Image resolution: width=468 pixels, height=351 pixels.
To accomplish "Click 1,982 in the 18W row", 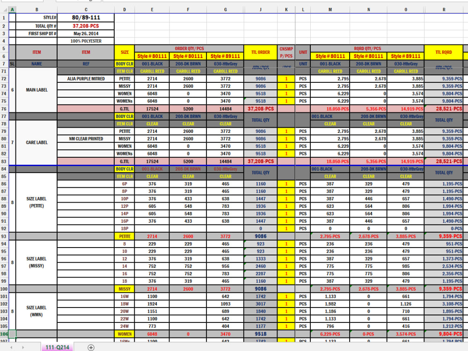I will 330,304.
